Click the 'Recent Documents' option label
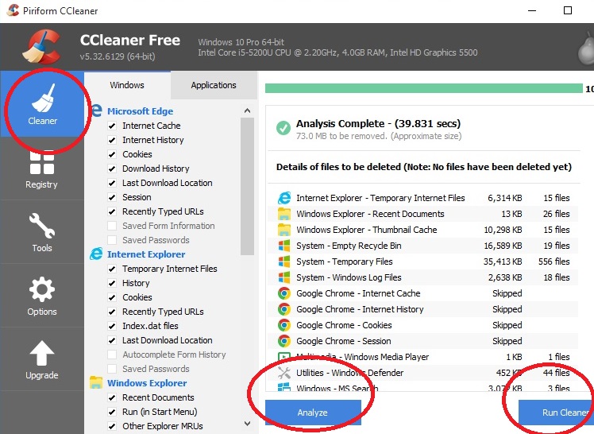This screenshot has width=594, height=434. point(158,397)
